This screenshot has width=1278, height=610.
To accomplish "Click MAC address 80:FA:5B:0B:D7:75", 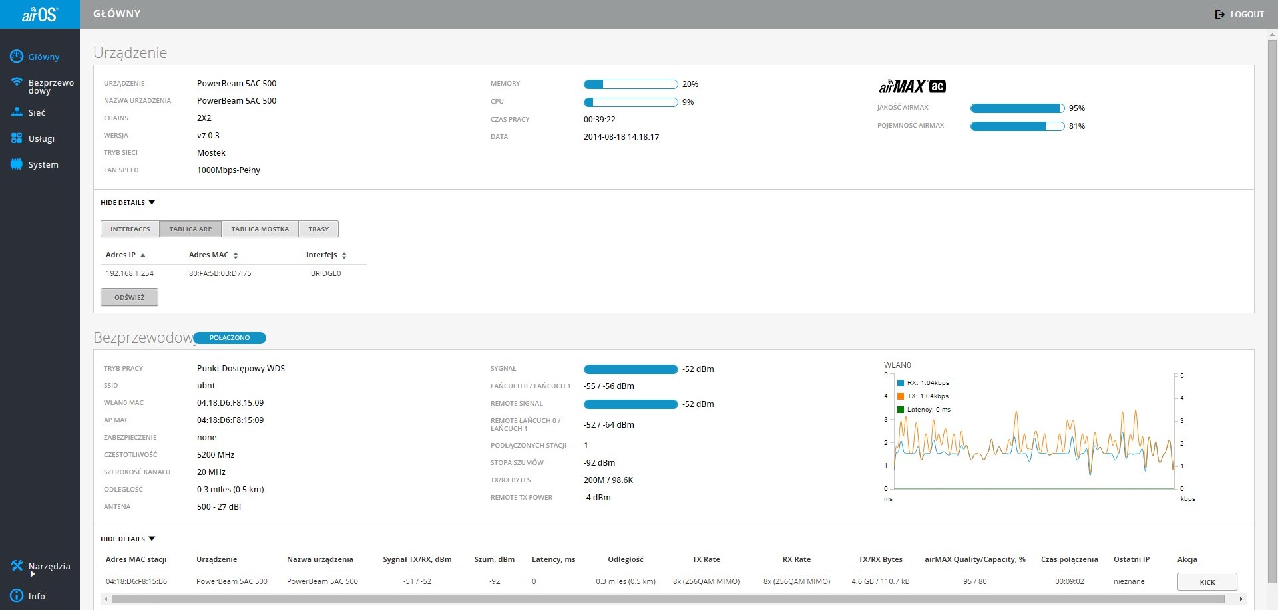I will [x=220, y=273].
